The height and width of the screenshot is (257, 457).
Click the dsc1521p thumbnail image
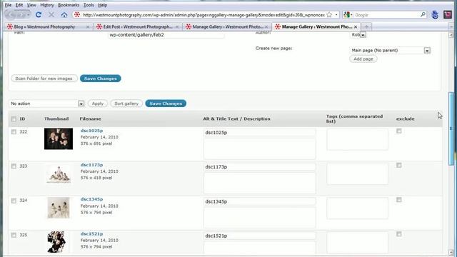[x=56, y=242]
